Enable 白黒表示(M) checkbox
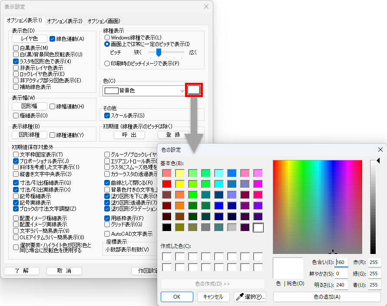This screenshot has width=387, height=306. [x=16, y=48]
